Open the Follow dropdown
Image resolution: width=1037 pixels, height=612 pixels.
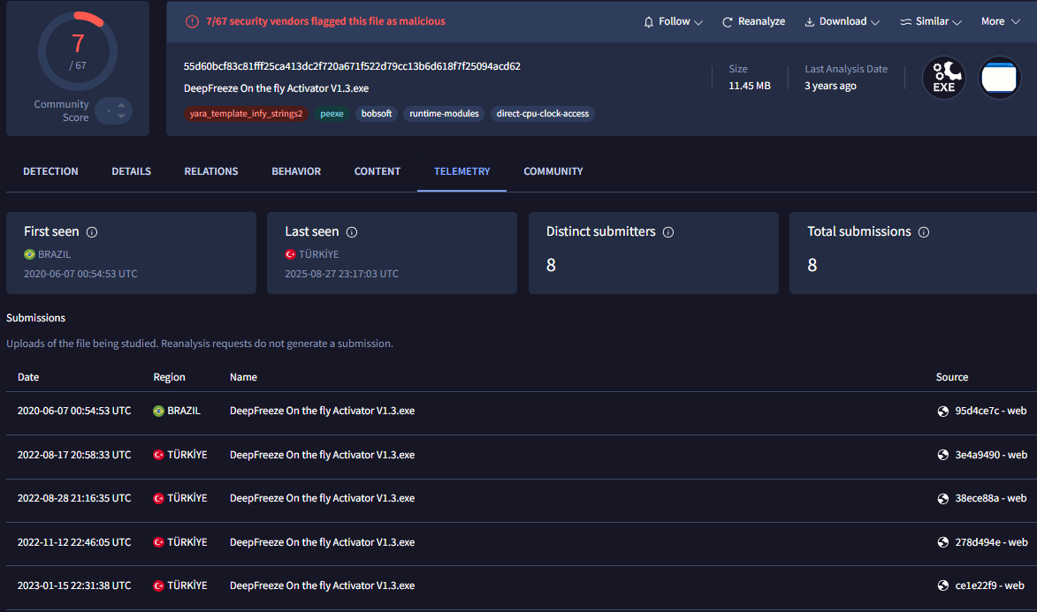point(674,21)
